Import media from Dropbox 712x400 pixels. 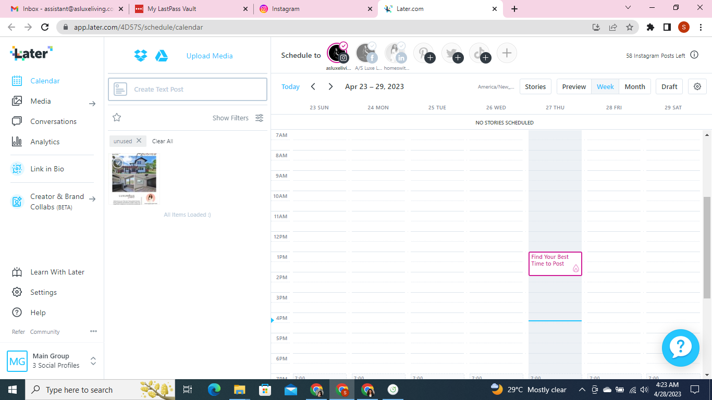tap(141, 56)
